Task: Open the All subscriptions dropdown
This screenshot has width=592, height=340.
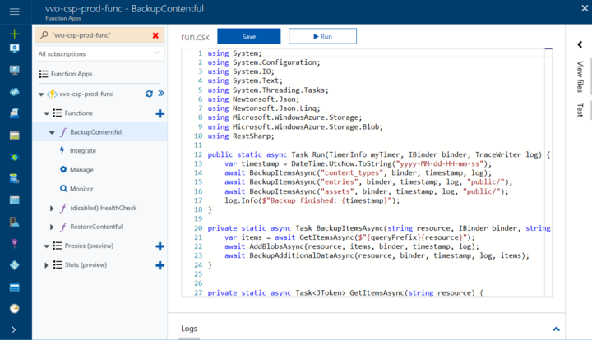Action: click(x=99, y=54)
